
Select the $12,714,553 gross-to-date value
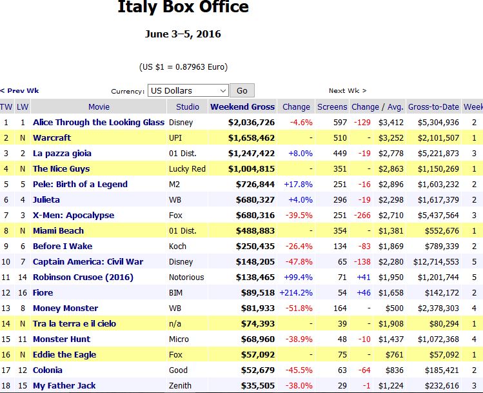click(436, 262)
